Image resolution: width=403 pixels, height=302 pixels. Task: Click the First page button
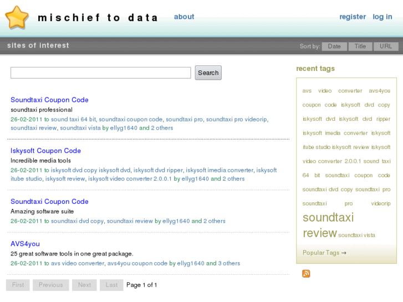pos(18,285)
